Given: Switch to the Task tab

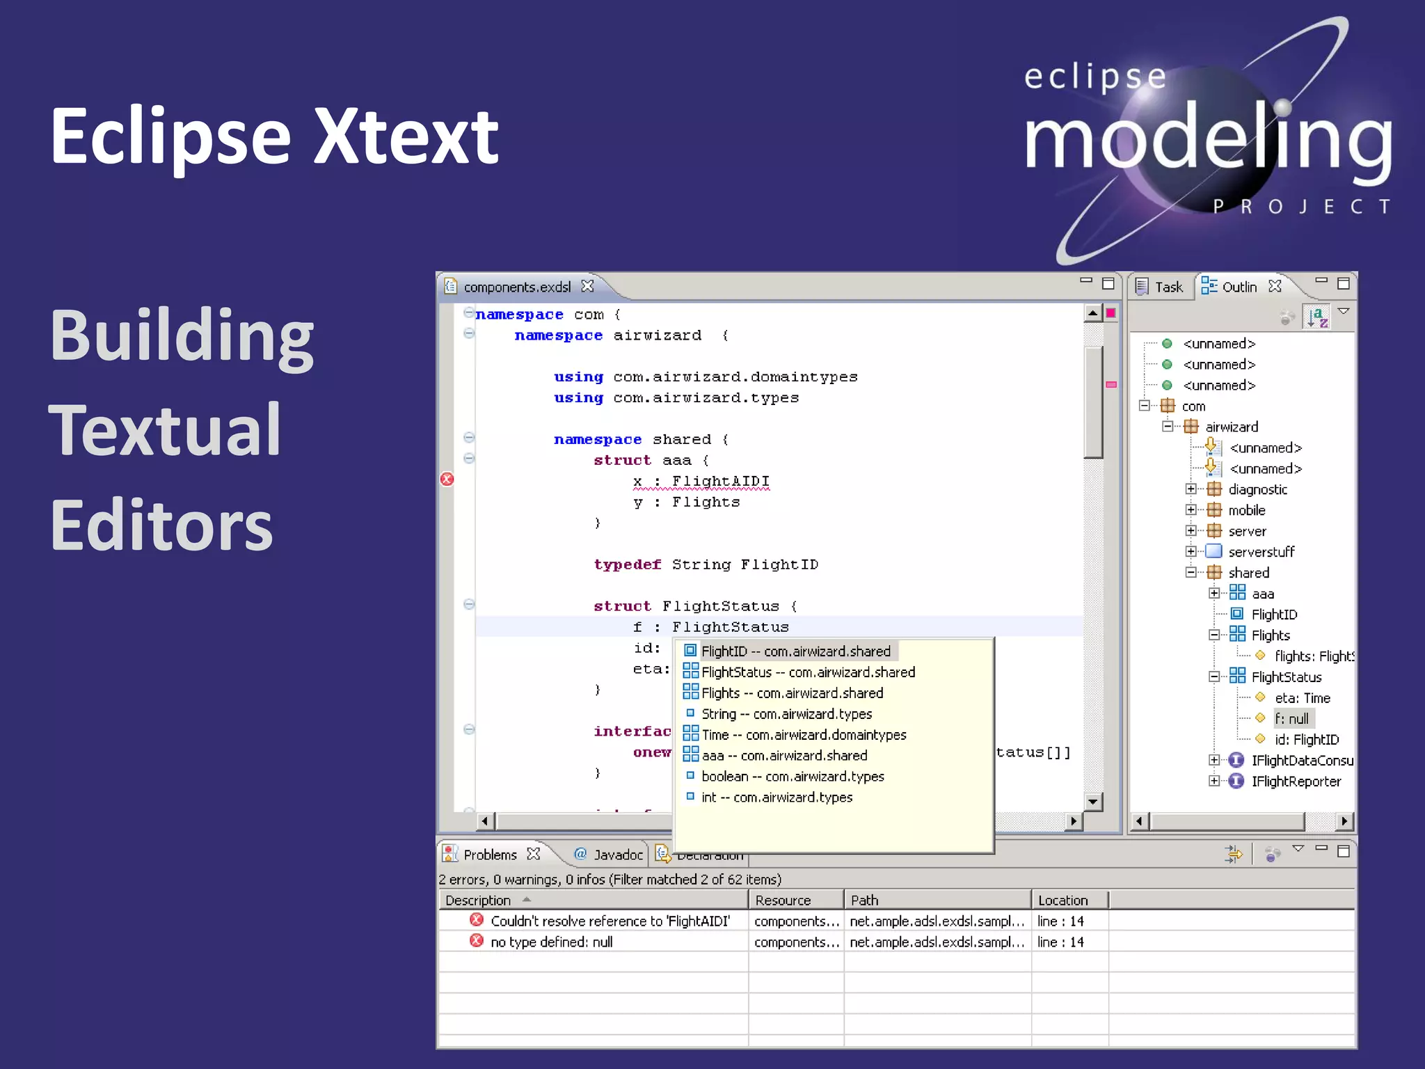Looking at the screenshot, I should [1159, 287].
